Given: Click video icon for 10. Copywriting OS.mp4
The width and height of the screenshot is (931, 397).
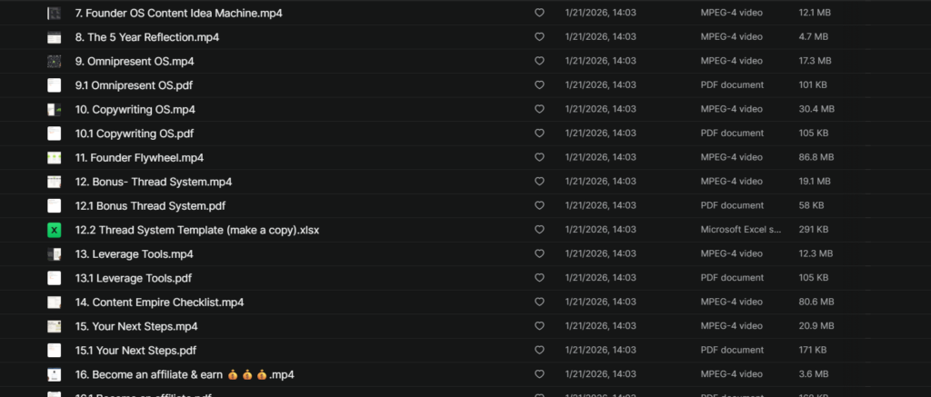Looking at the screenshot, I should click(55, 109).
